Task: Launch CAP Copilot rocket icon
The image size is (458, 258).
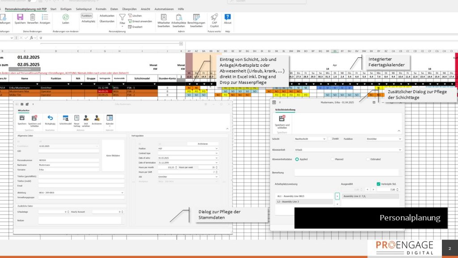Action: 214,17
